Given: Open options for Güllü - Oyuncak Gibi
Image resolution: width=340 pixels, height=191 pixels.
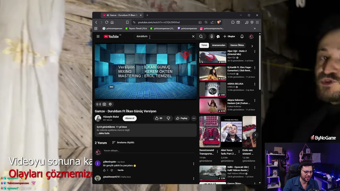Looking at the screenshot, I should tap(255, 167).
